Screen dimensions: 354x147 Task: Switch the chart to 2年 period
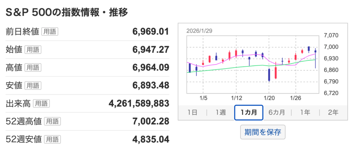[333, 112]
